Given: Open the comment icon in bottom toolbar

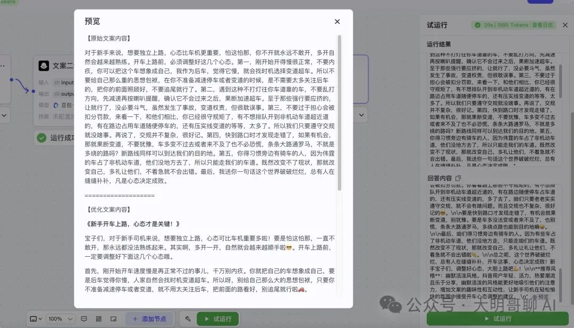Looking at the screenshot, I should [x=84, y=319].
